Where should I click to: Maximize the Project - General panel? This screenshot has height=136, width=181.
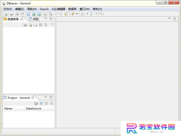51,98
